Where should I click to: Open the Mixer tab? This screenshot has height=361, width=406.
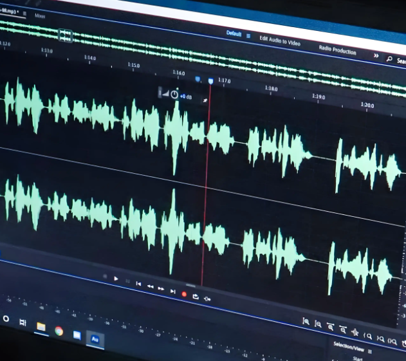(40, 15)
